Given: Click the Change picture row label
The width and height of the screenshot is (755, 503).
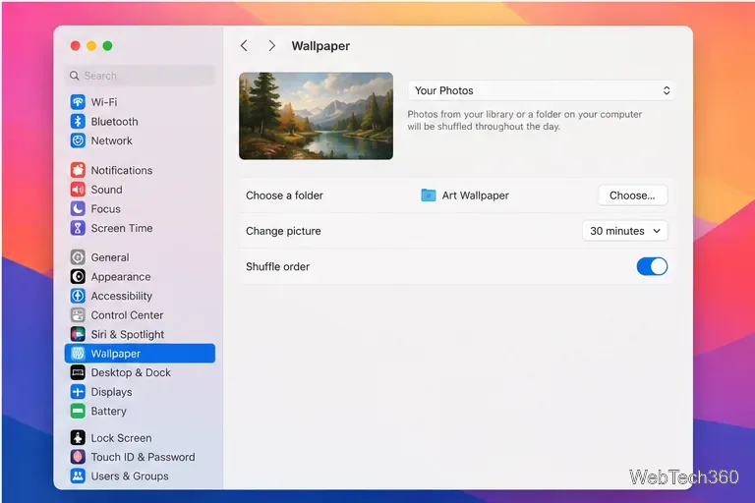Looking at the screenshot, I should pyautogui.click(x=283, y=231).
